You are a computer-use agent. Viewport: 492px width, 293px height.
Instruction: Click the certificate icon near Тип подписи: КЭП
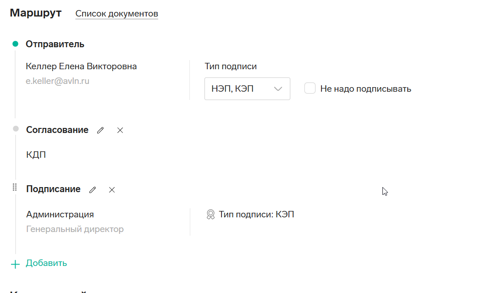[x=210, y=215]
